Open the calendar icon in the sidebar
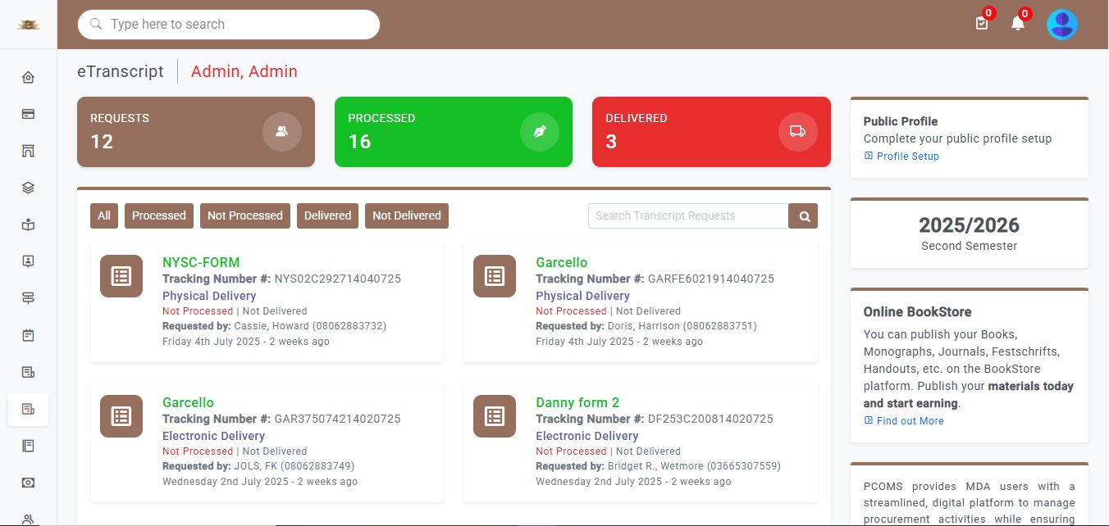The width and height of the screenshot is (1109, 526). 28,335
